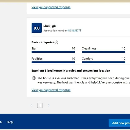The image size is (130, 130).
Task: Open reservation number 4151652275
Action: pyautogui.click(x=74, y=31)
